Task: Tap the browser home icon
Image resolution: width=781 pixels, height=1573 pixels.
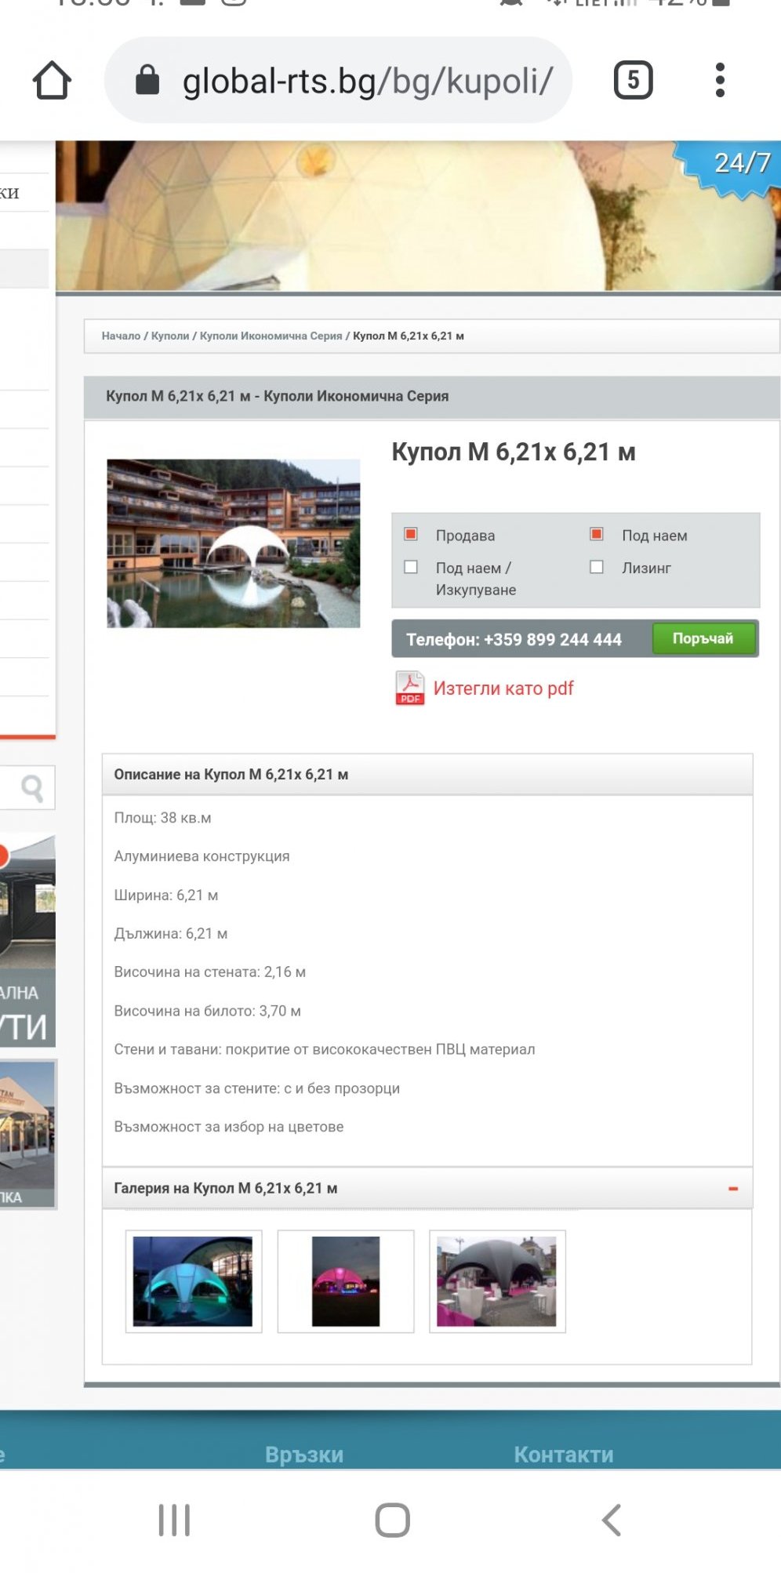Action: (53, 81)
